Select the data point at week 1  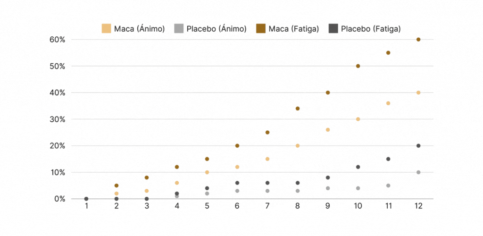tap(86, 199)
